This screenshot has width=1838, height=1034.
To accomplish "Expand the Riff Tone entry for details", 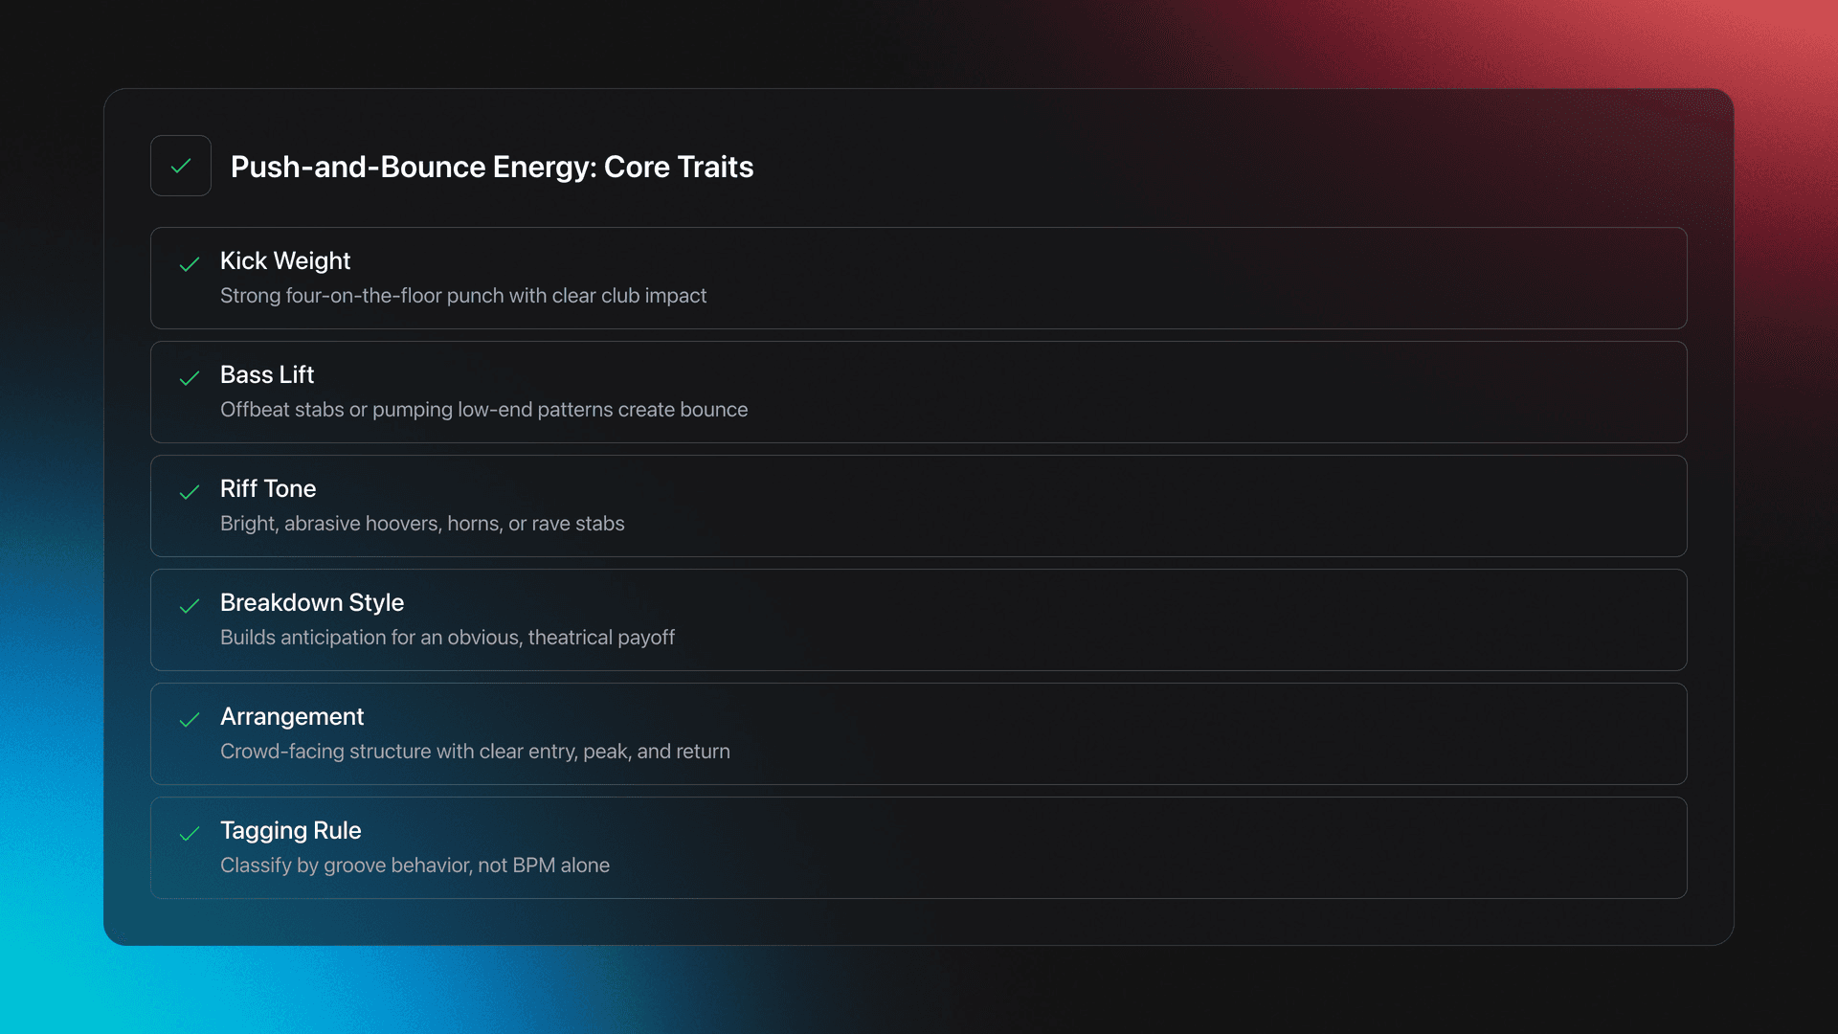I will tap(919, 506).
